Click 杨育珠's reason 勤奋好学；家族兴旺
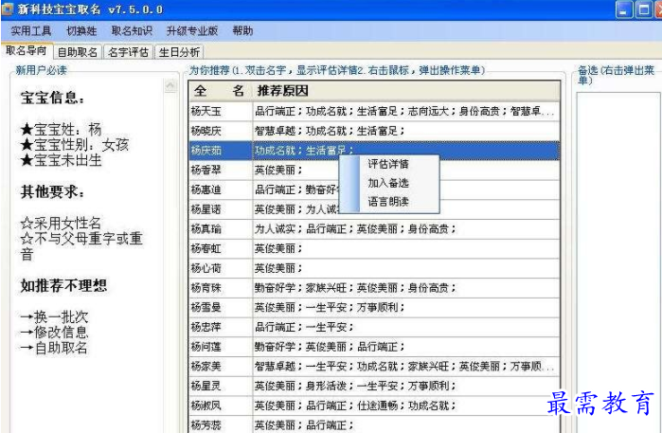 pyautogui.click(x=355, y=288)
